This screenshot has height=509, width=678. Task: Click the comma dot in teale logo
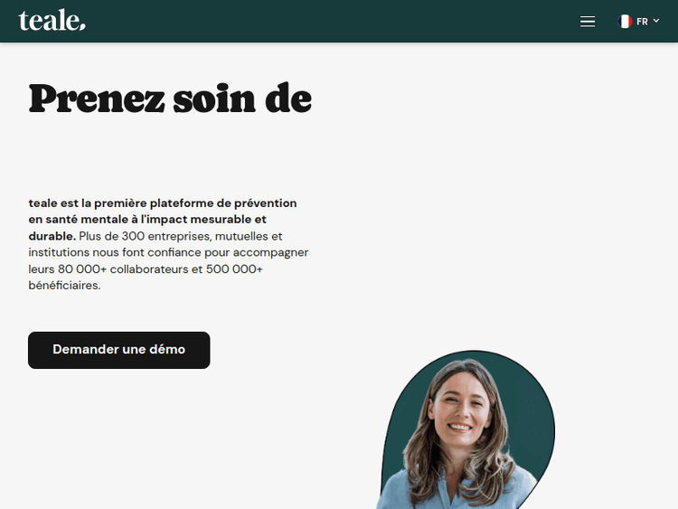coord(81,27)
